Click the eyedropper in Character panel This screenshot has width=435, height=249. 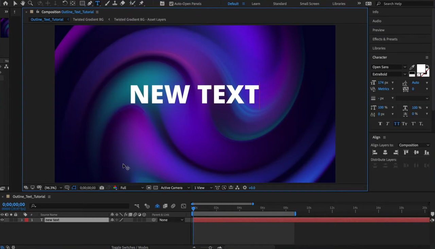[x=412, y=67]
